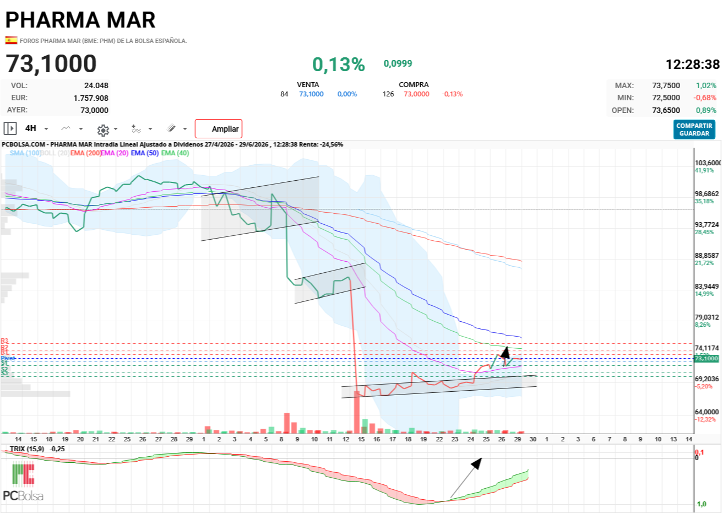Click the 64,0000 price axis label
The image size is (723, 513).
click(x=707, y=412)
